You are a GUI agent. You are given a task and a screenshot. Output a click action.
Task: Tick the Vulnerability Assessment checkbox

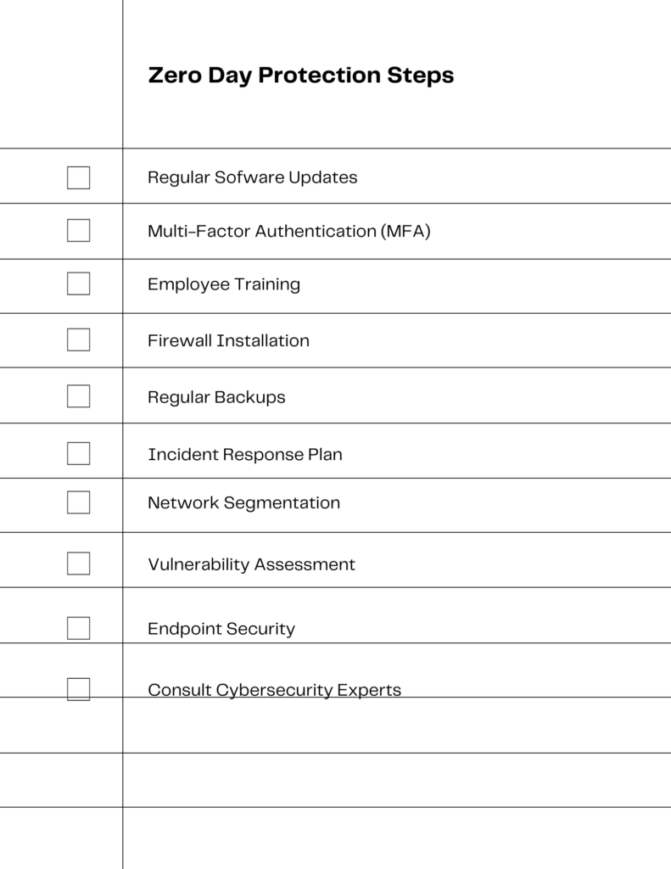(x=78, y=563)
